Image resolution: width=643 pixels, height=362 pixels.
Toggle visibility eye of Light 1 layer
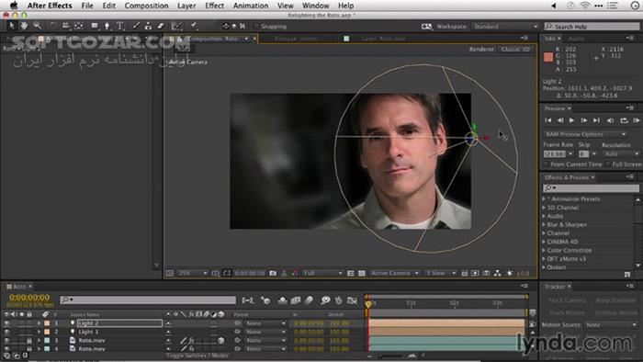[x=6, y=332]
